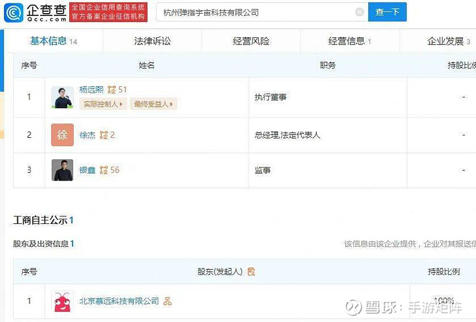The image size is (476, 322).
Task: Open equity structure icon beside 北京慕远科技有限公司
Action: click(x=167, y=301)
